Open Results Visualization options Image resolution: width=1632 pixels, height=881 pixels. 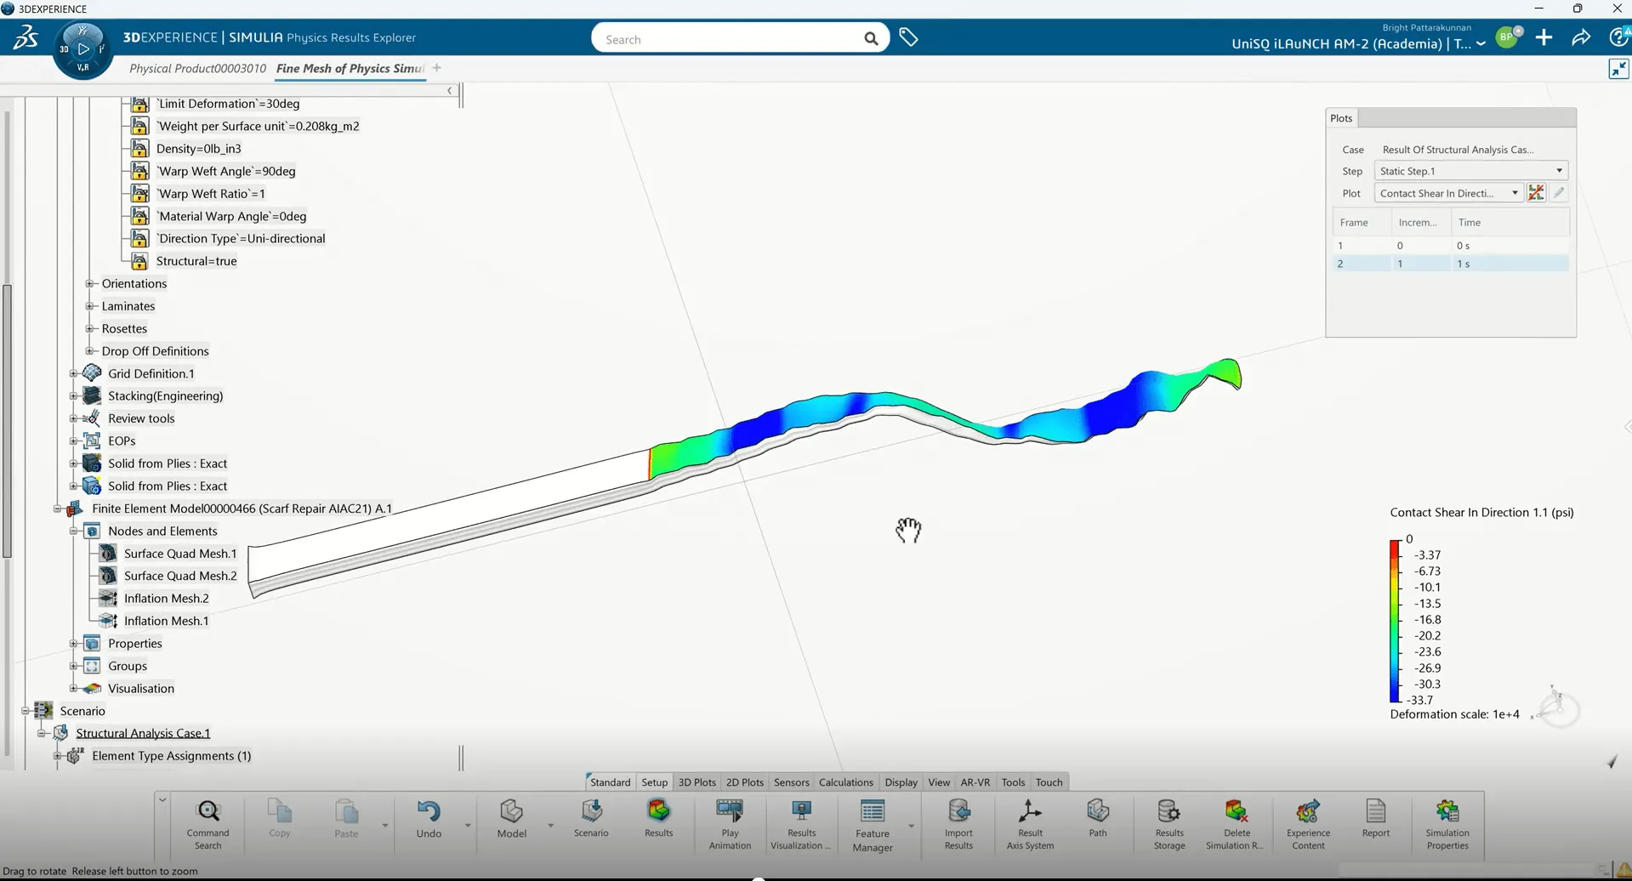pos(799,821)
